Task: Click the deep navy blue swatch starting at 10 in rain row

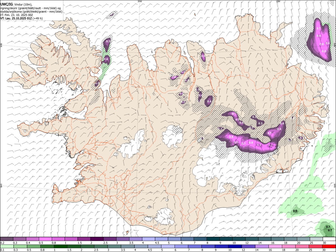Action: 235,246
